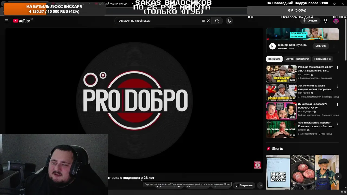Screen dimensions: 347x195
Task: Close the ДАЙТЕ ЕЙ УЖЕ ПОПРИСЕДАТЬ browser tab
Action: (x=132, y=4)
